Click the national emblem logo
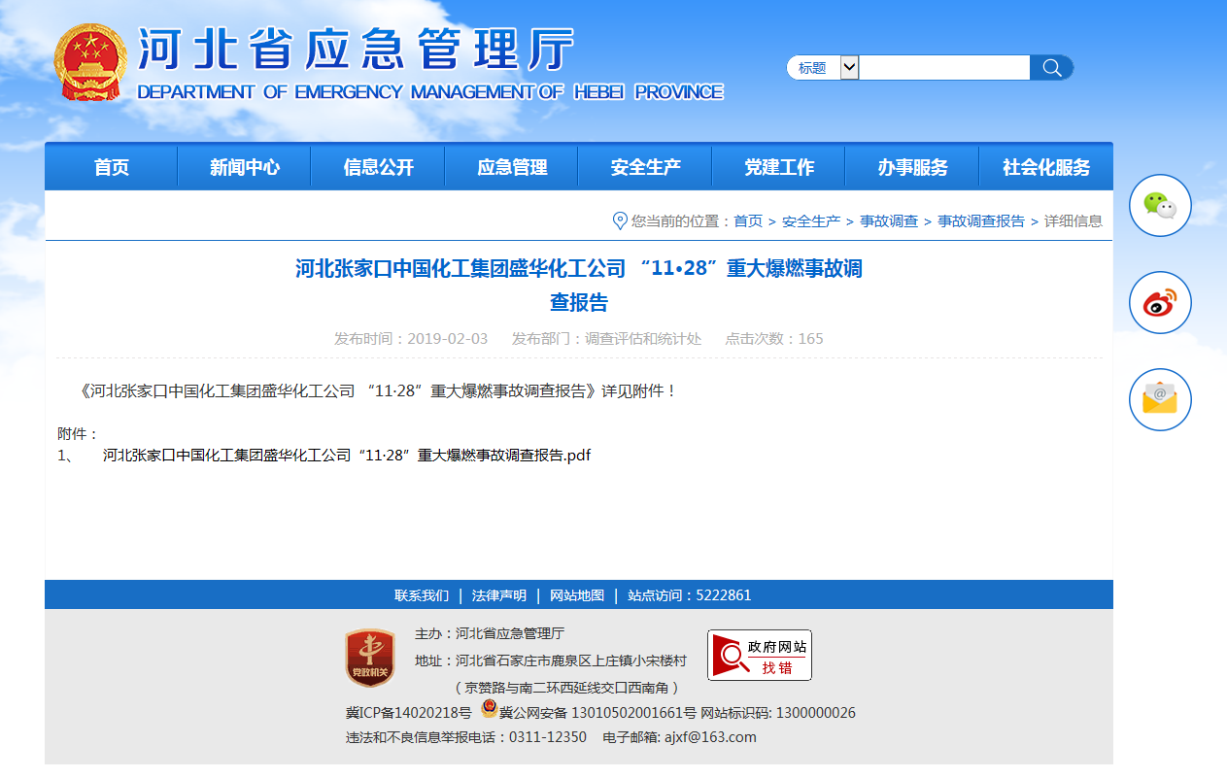Image resolution: width=1227 pixels, height=779 pixels. click(90, 62)
